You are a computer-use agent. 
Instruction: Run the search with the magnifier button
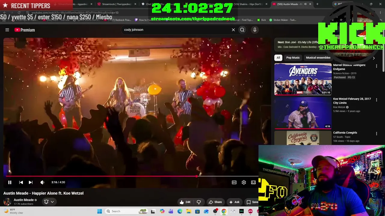click(242, 30)
